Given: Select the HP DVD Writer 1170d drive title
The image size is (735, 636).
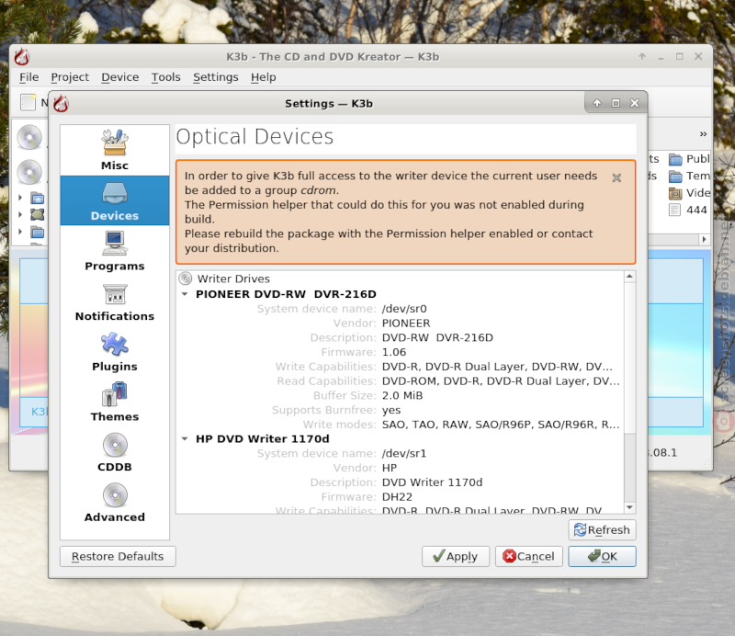Looking at the screenshot, I should pos(263,439).
